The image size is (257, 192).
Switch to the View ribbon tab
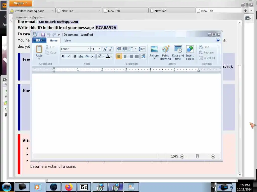[x=68, y=40]
